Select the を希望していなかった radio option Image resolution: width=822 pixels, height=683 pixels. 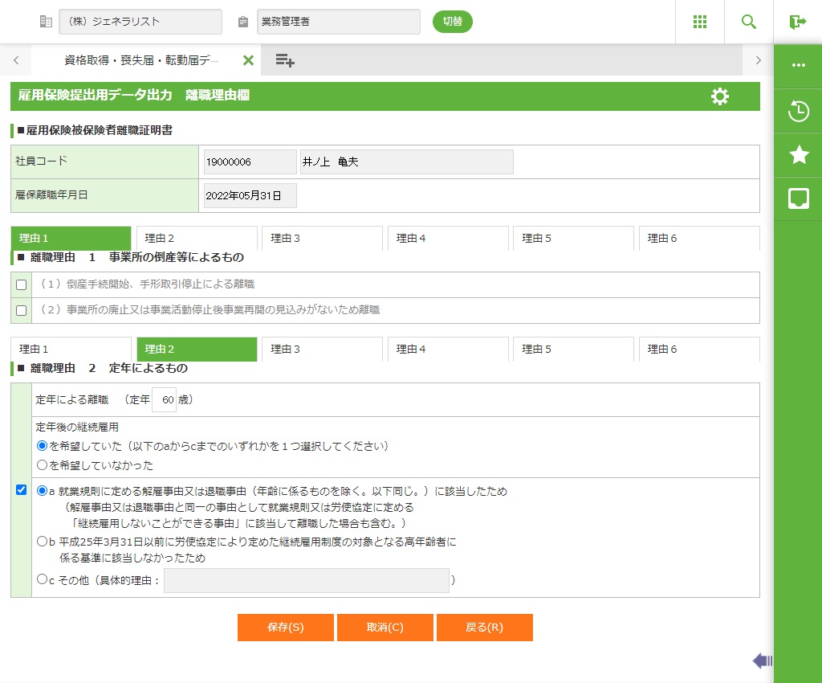point(43,464)
